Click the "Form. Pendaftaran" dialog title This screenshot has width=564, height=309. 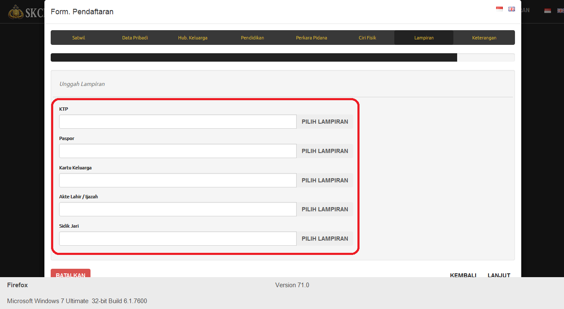[82, 12]
